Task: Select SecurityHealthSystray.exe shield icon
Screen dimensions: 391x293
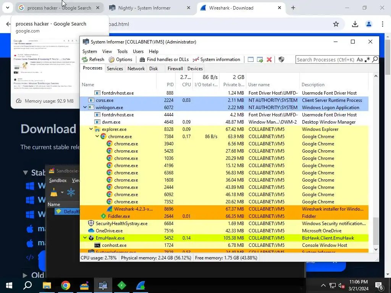Action: click(91, 223)
